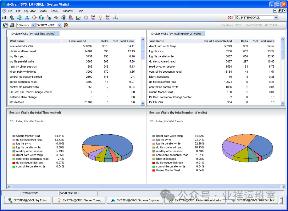Click the faucet icon in toolbar
The height and width of the screenshot is (211, 288).
tap(115, 18)
